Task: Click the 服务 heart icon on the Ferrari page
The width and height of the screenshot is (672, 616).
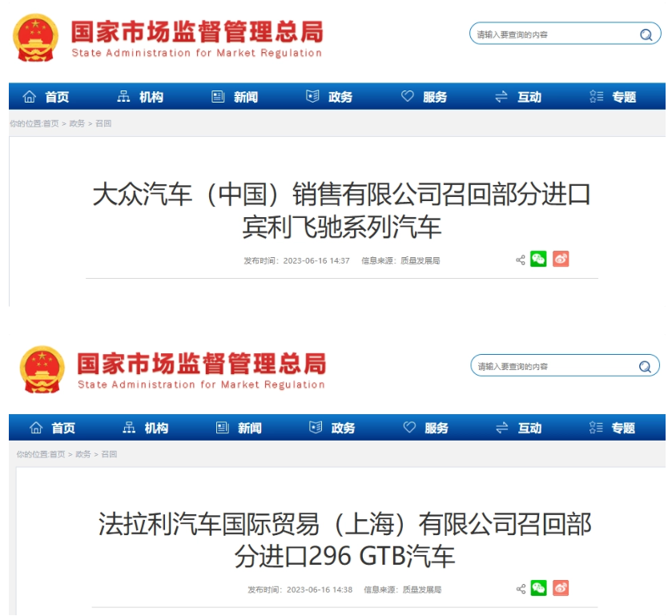Action: 409,427
